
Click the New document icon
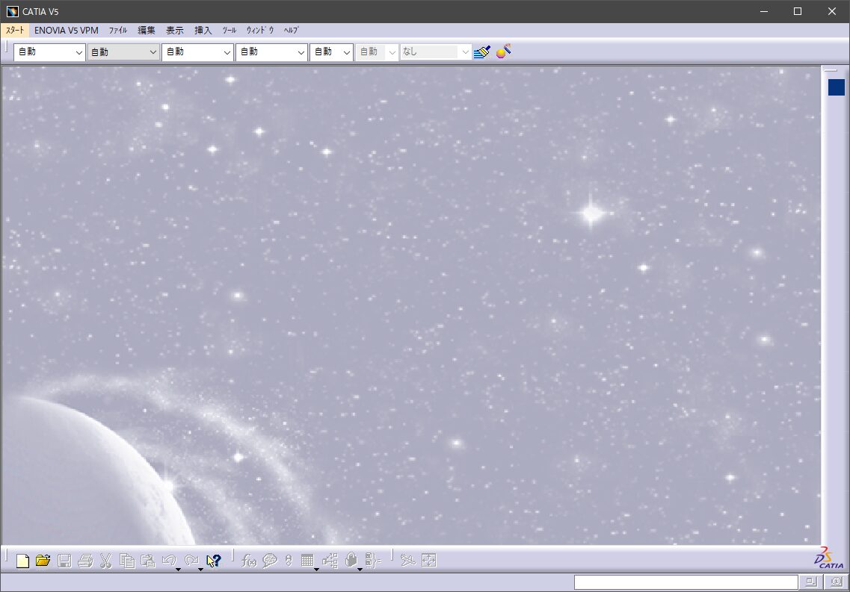coord(22,561)
